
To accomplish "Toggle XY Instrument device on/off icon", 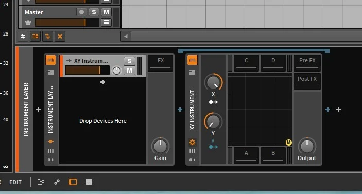I will (x=192, y=60).
